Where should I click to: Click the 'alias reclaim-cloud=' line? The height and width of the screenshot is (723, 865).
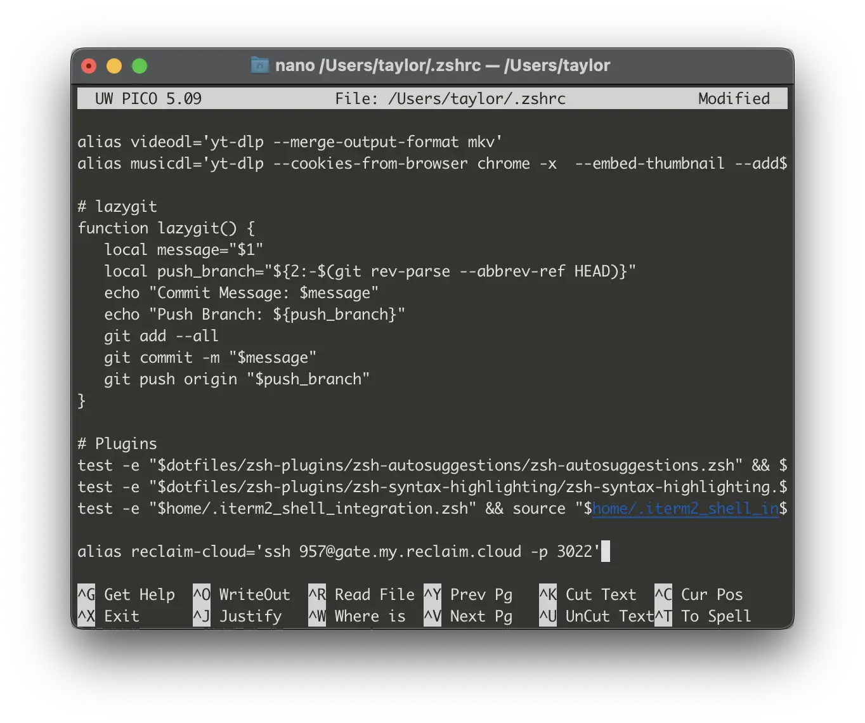pos(339,552)
